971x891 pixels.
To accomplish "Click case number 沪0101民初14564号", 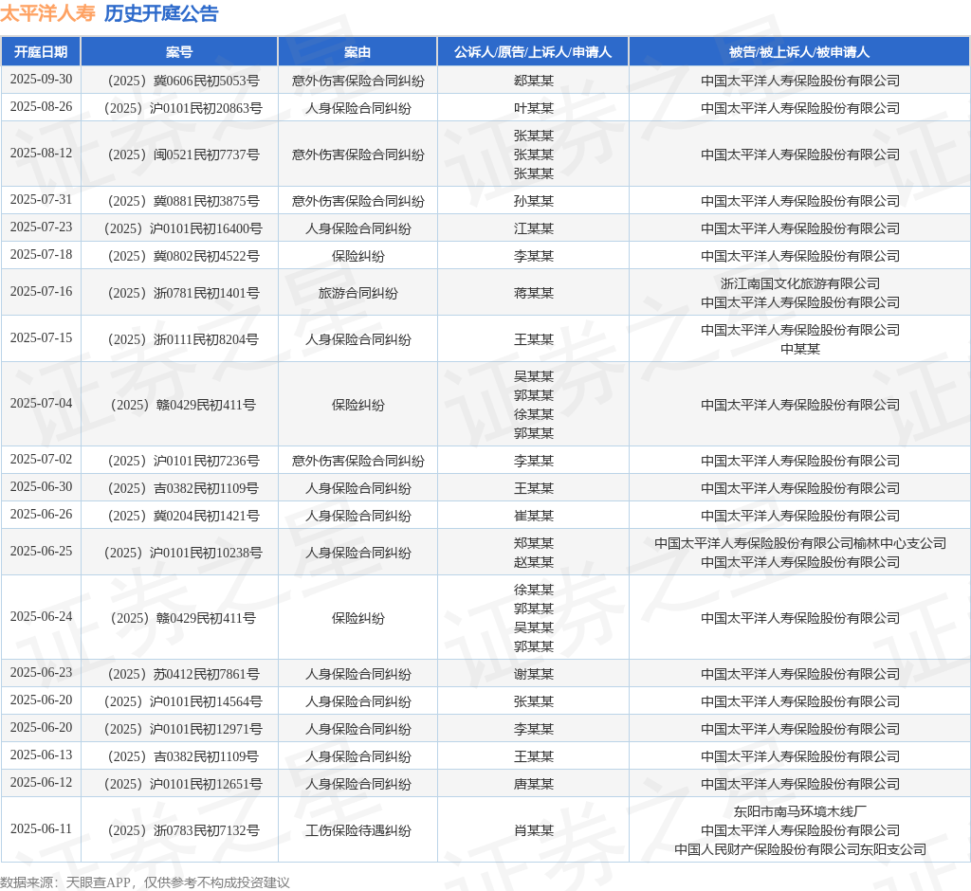I will (183, 701).
